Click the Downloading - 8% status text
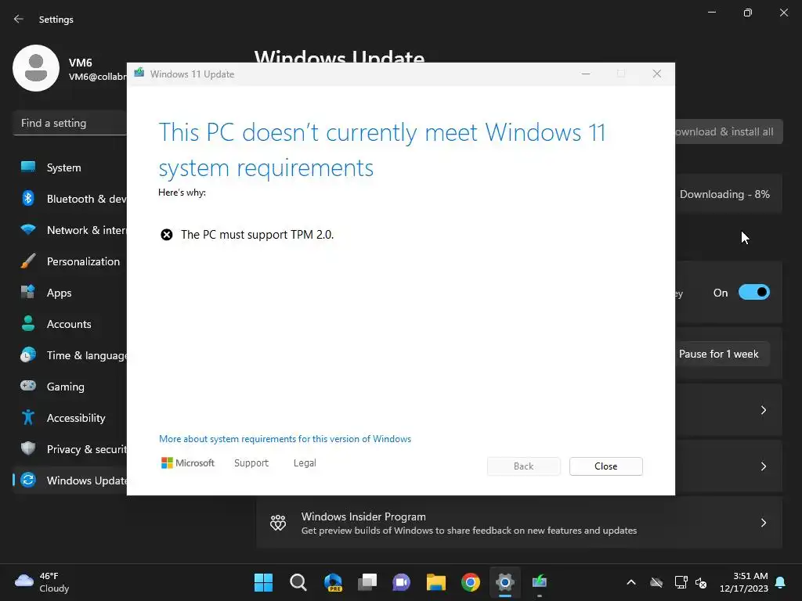Viewport: 802px width, 601px height. (x=724, y=194)
